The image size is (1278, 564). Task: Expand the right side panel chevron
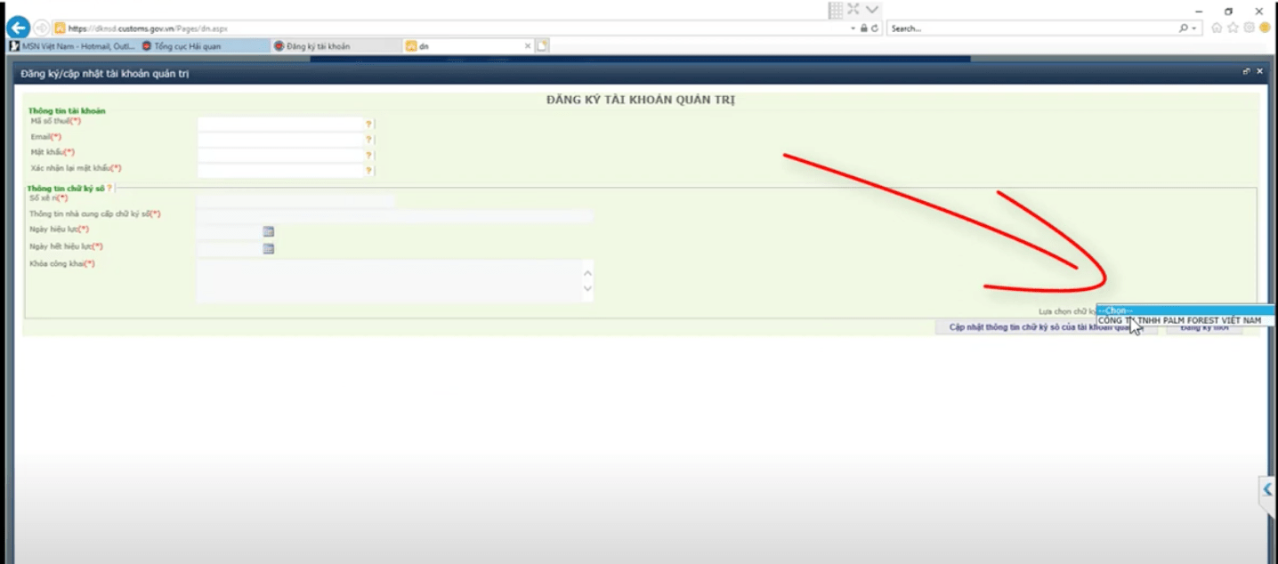click(x=1268, y=489)
